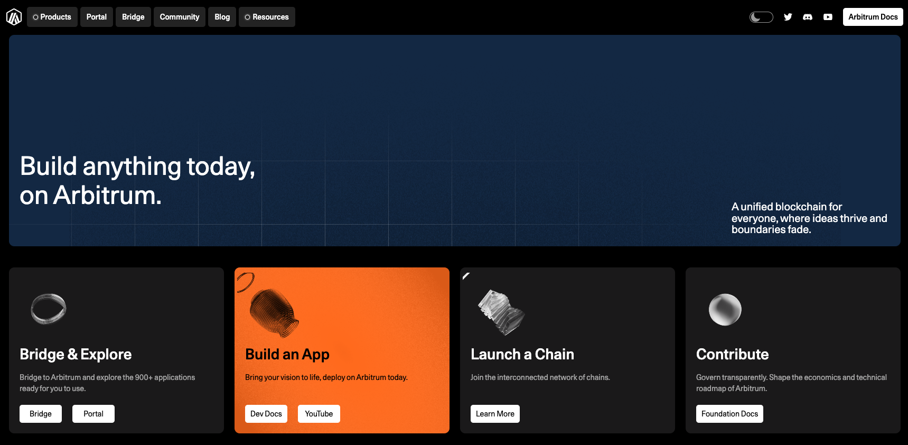
Task: Click 'Bridge to Arbitrum and explore' description
Action: (107, 383)
